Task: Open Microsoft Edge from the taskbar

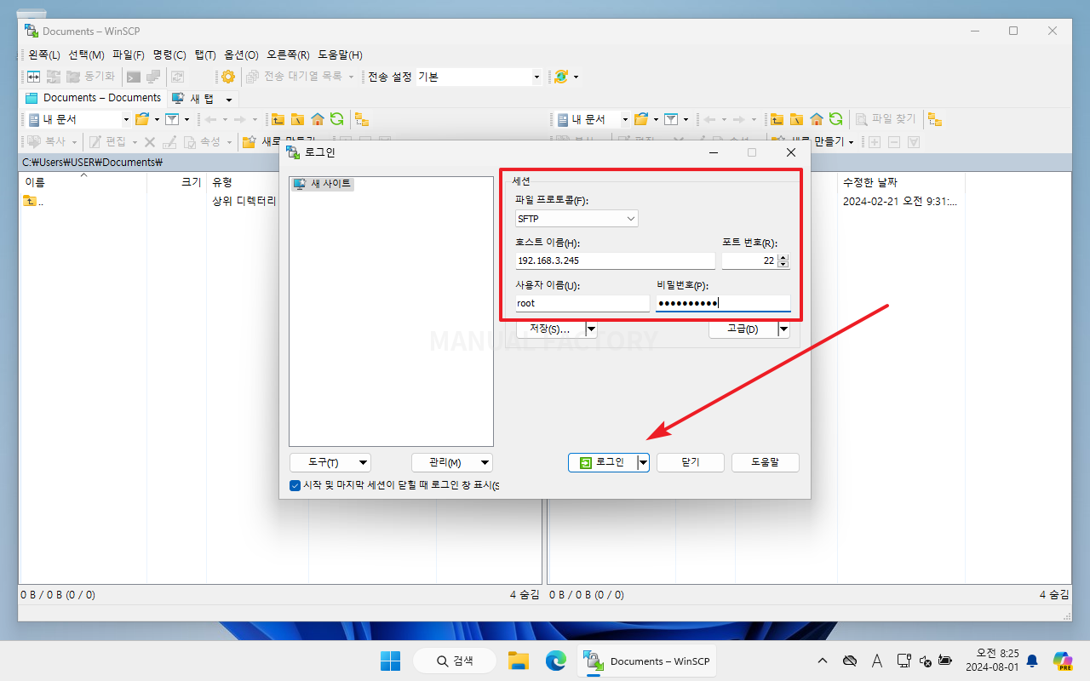Action: pos(556,661)
